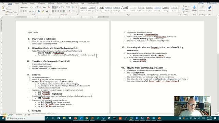
Task: Apply the Heading 1 style
Action: pos(100,9)
